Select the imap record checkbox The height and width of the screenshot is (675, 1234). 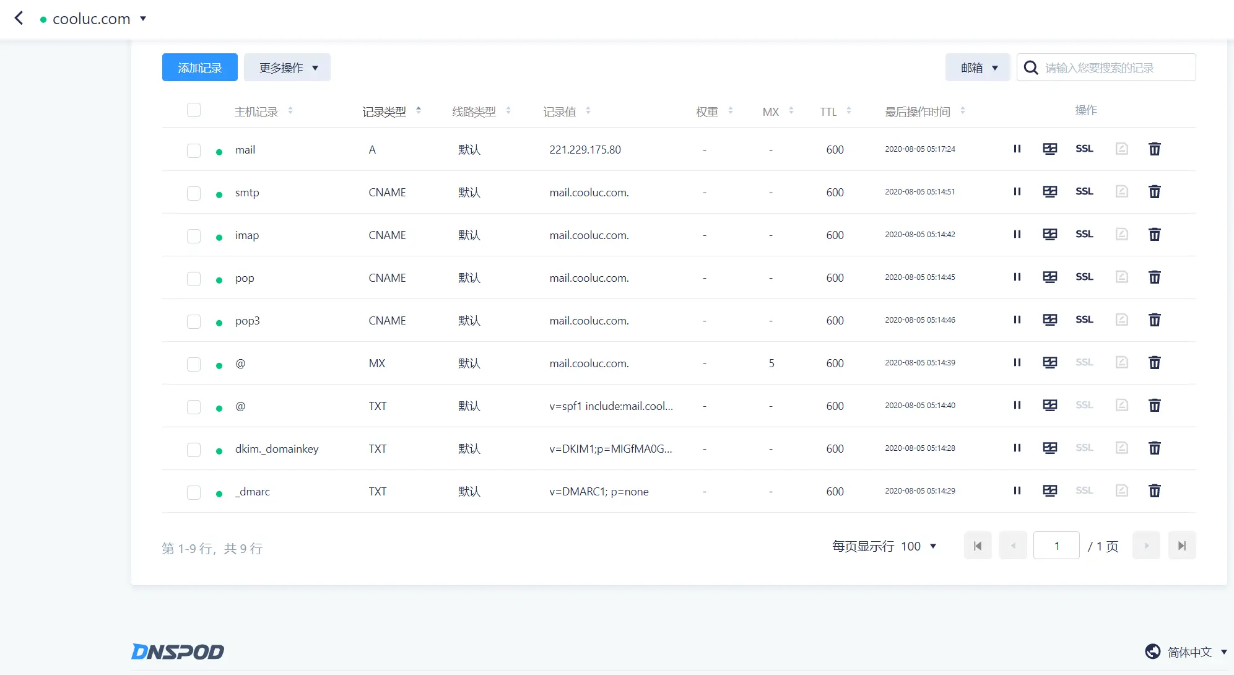click(x=194, y=236)
